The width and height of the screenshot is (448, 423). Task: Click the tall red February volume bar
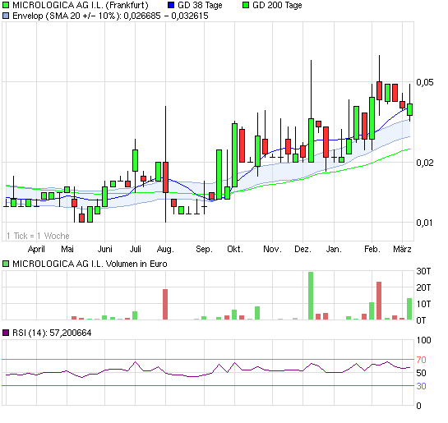tap(379, 301)
